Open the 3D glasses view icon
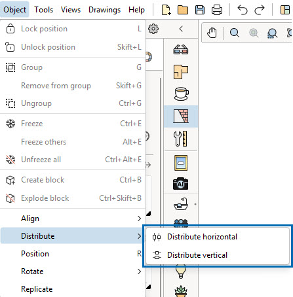Image resolution: width=293 pixels, height=297 pixels. pyautogui.click(x=181, y=50)
